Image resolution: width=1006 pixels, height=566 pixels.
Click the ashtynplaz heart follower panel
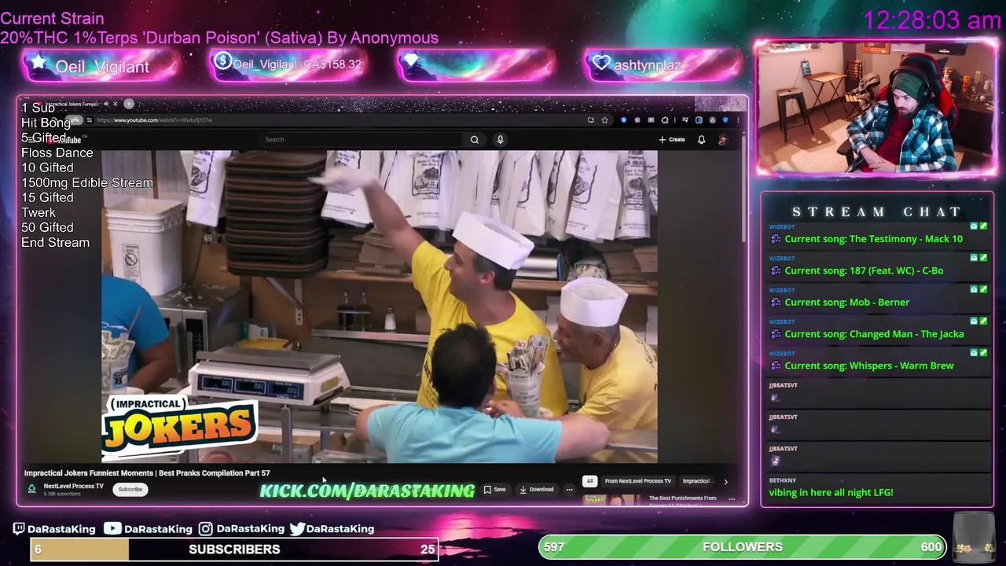pos(662,65)
